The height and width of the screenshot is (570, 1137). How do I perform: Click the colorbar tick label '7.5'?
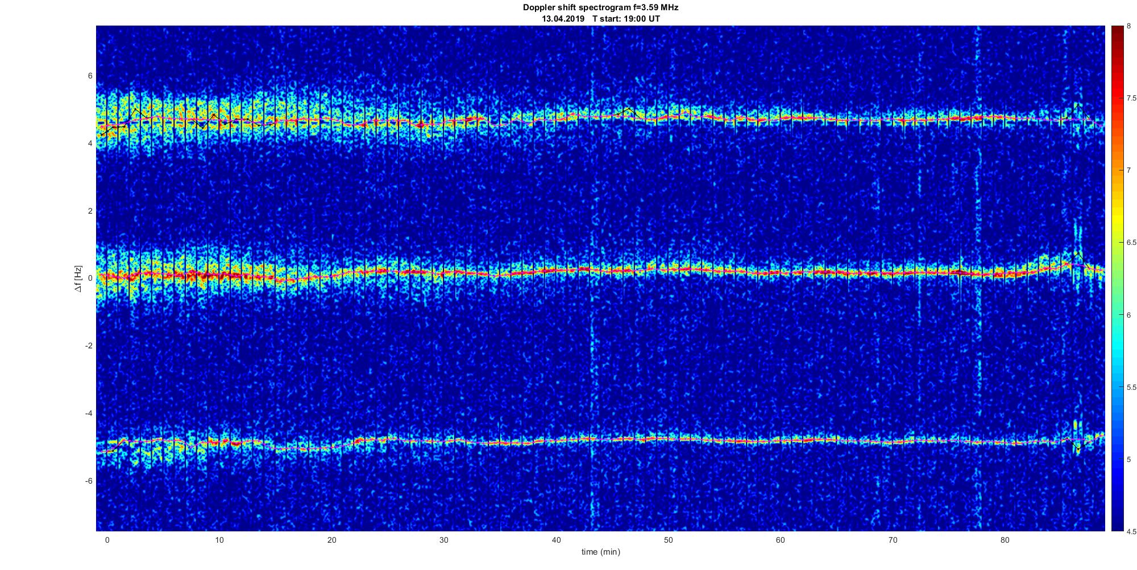pyautogui.click(x=1131, y=98)
